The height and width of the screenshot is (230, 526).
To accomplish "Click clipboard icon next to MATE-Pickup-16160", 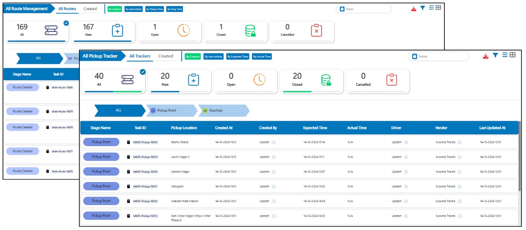I will [129, 142].
